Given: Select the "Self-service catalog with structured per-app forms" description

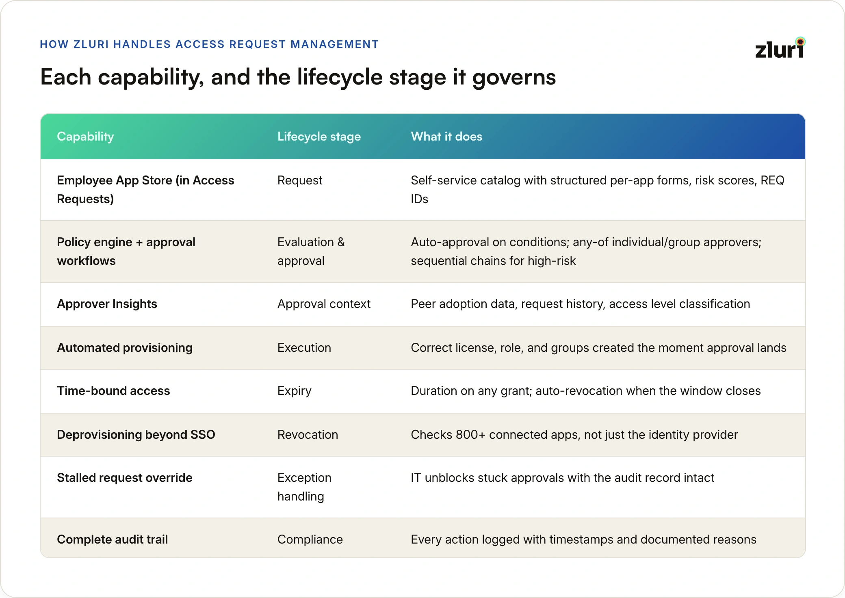Looking at the screenshot, I should (x=598, y=190).
